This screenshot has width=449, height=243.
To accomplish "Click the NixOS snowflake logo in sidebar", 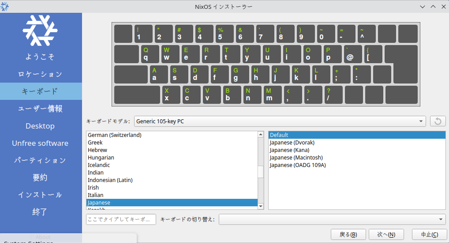I will tap(40, 30).
